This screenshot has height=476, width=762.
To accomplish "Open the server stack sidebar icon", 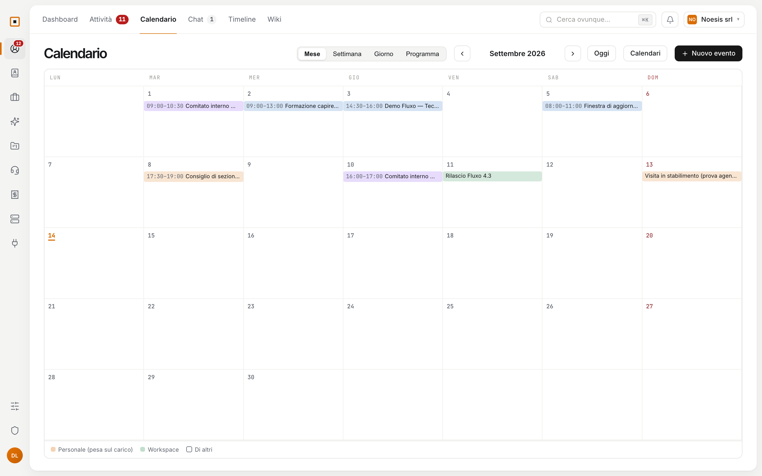I will (x=15, y=219).
